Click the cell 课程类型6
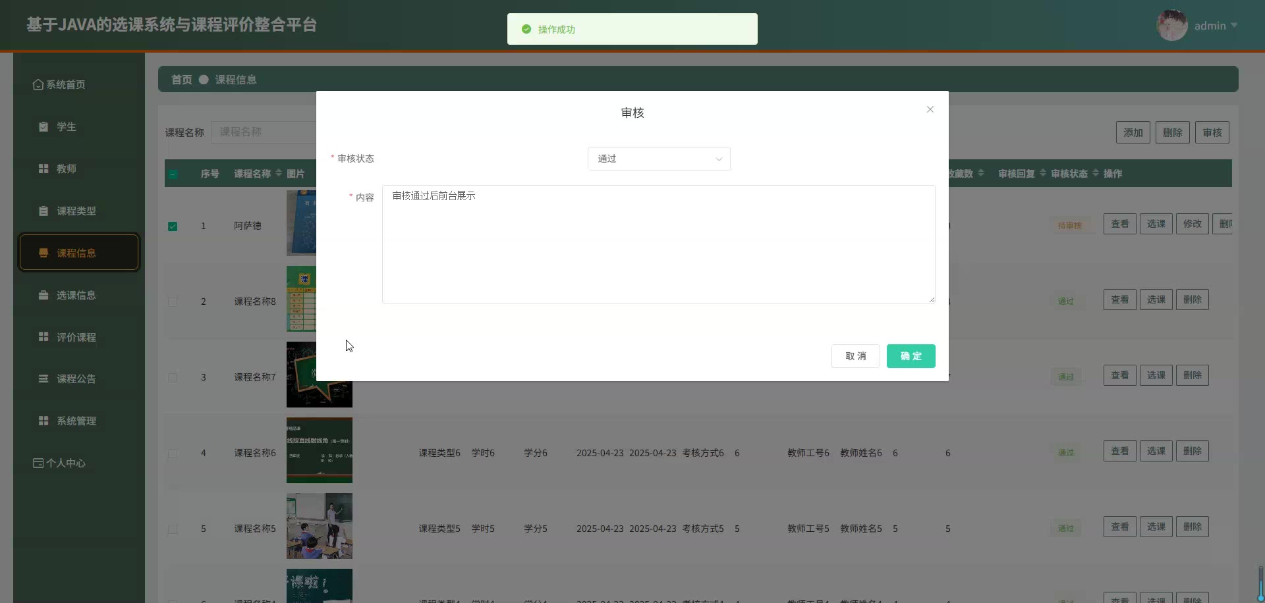 pyautogui.click(x=439, y=453)
